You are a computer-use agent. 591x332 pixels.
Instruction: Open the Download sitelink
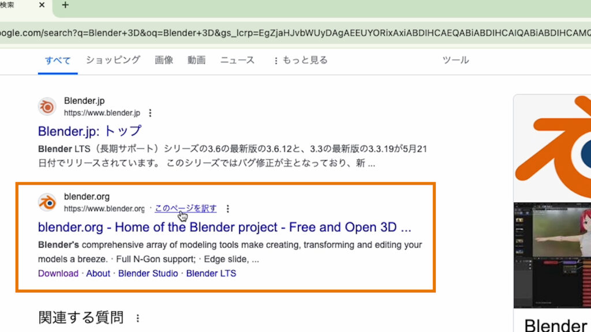[x=58, y=273]
